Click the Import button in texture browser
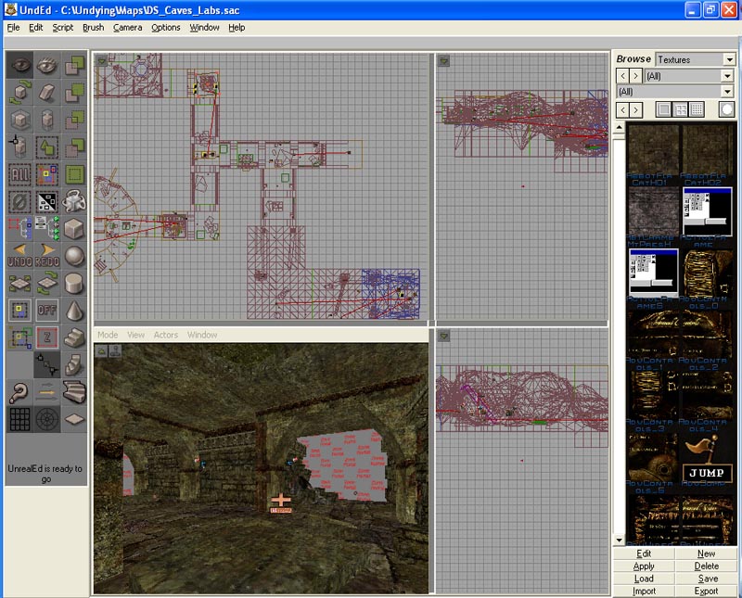 [x=644, y=591]
